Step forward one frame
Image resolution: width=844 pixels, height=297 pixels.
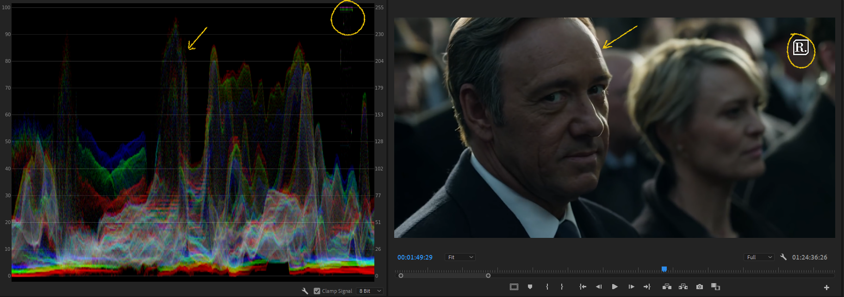(x=631, y=287)
